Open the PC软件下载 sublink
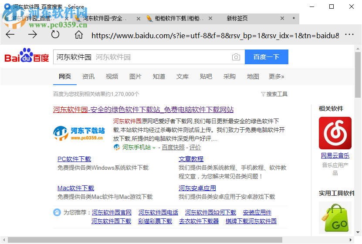 (74, 159)
